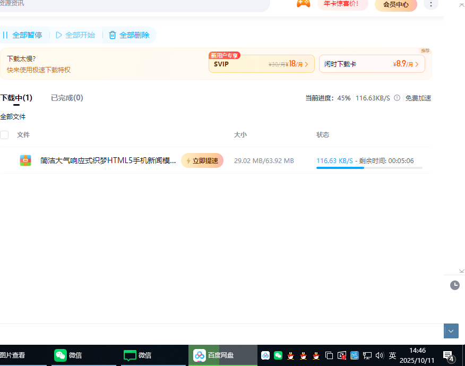Click the speed info circle icon
Image resolution: width=465 pixels, height=366 pixels.
point(397,98)
